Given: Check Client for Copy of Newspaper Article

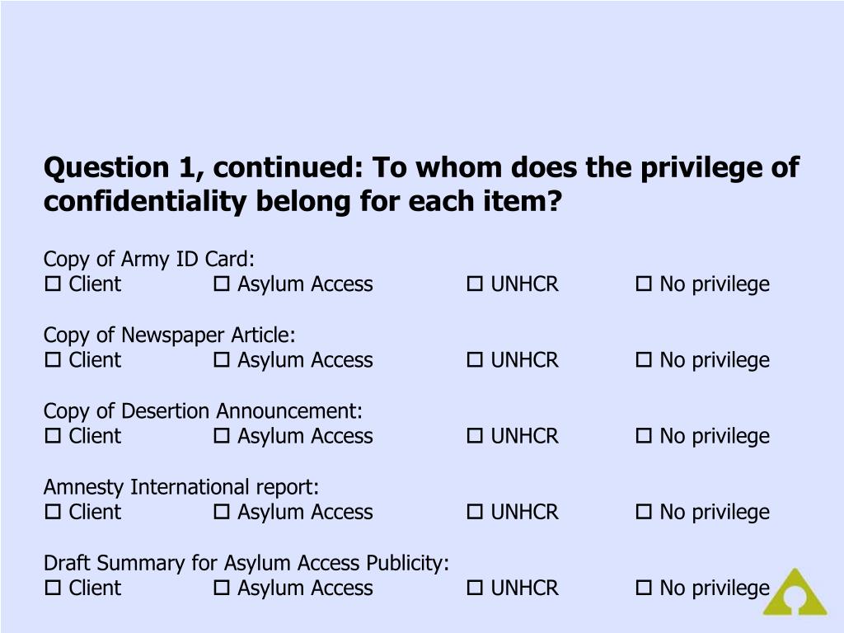Looking at the screenshot, I should click(53, 359).
